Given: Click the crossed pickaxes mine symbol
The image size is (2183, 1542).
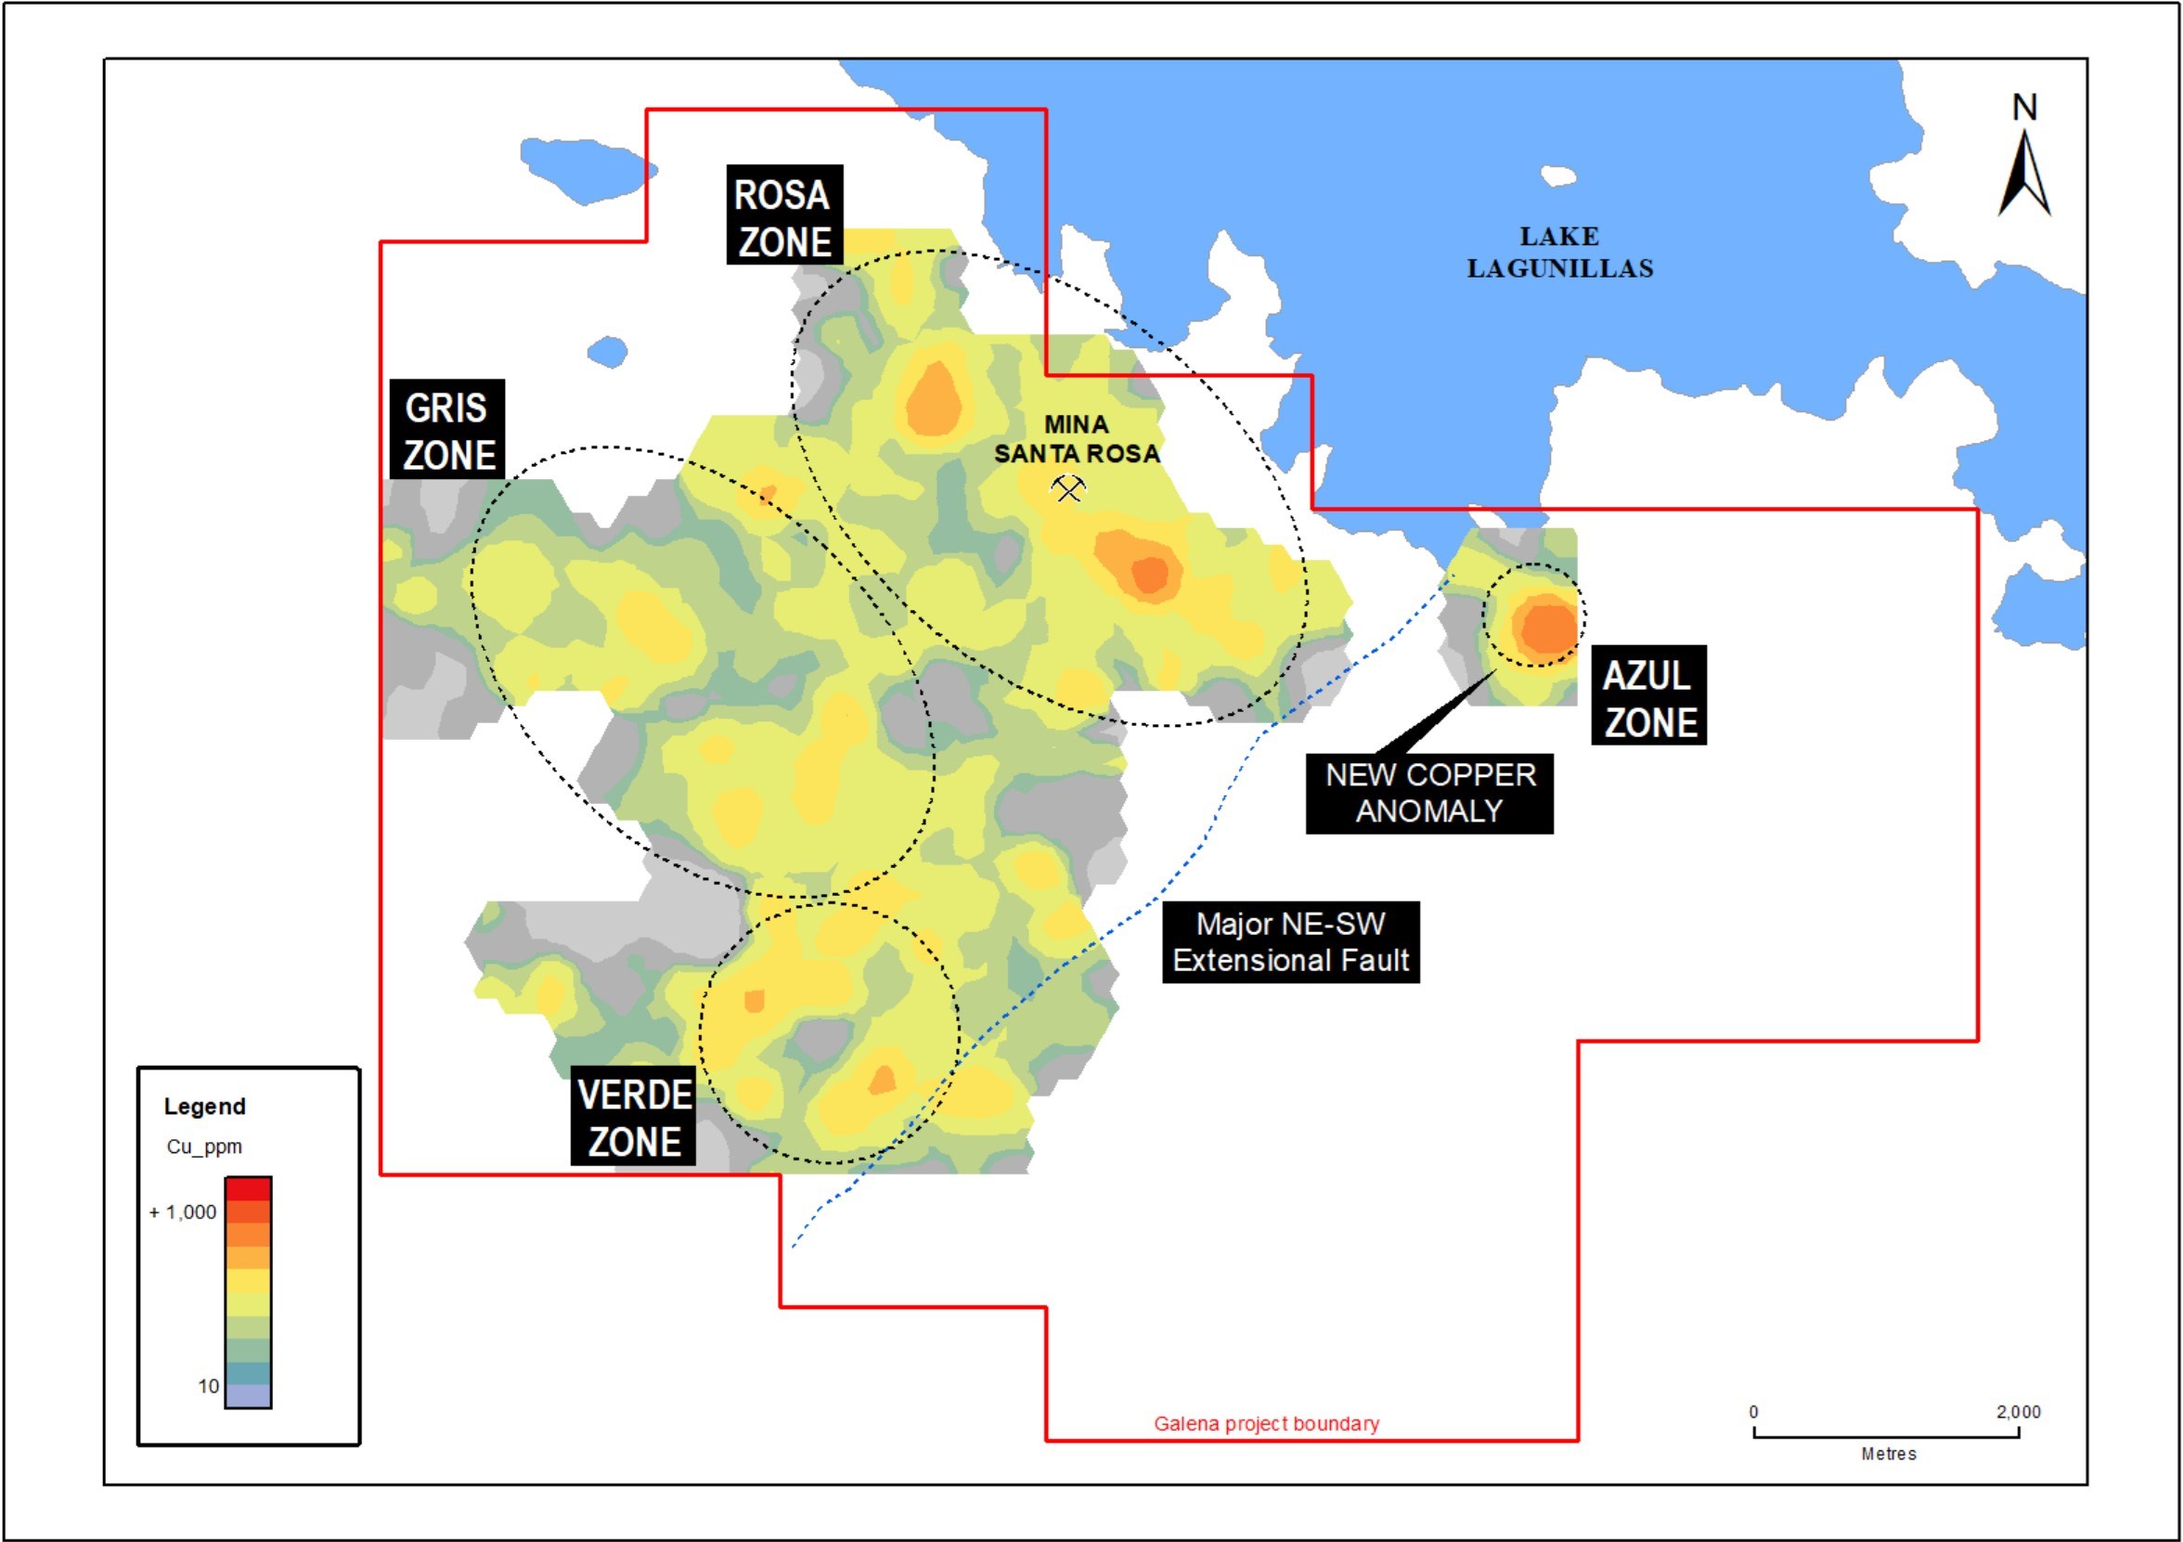Looking at the screenshot, I should coord(1067,489).
